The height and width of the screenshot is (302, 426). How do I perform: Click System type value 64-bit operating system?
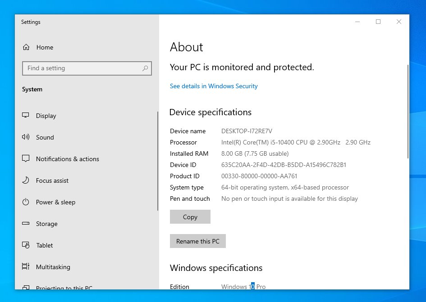coord(285,188)
